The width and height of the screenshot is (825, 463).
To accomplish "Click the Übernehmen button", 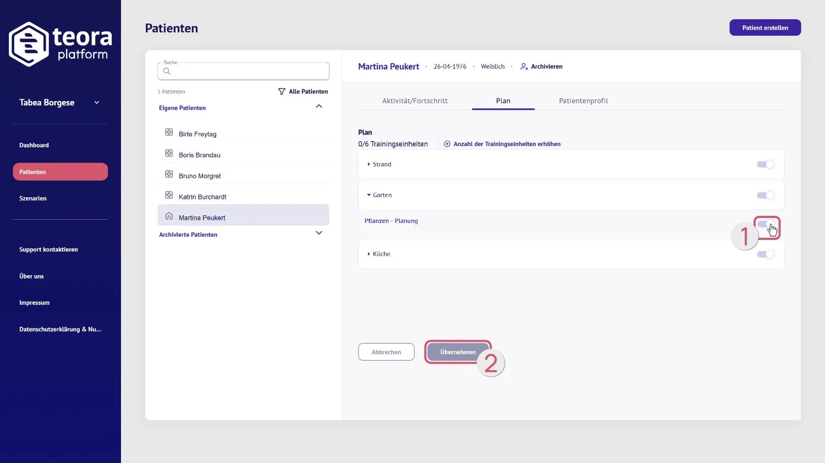I will [x=458, y=352].
